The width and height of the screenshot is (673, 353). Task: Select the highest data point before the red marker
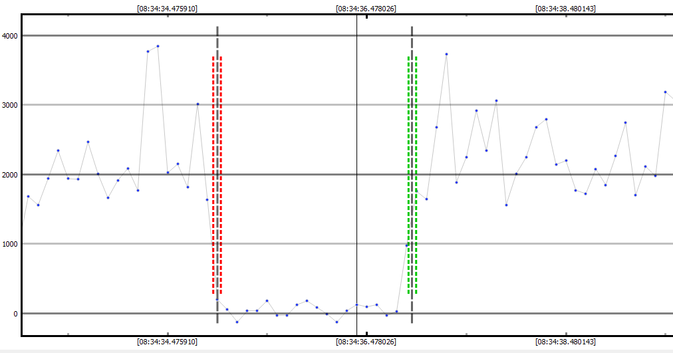pos(158,46)
